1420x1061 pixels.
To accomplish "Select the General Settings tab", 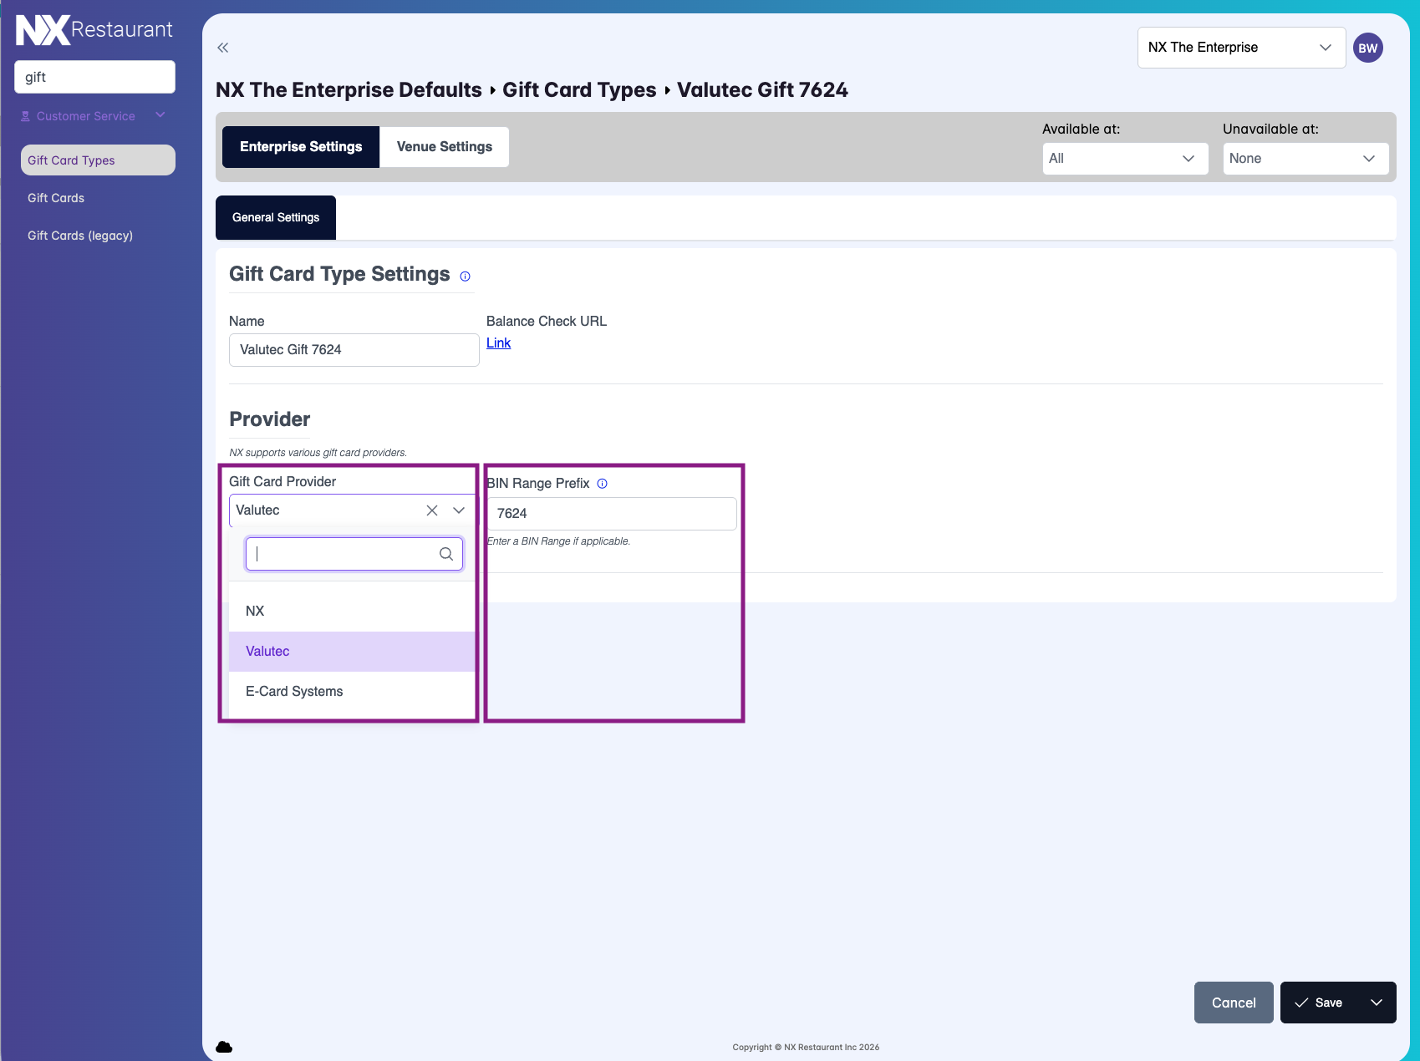I will click(276, 217).
